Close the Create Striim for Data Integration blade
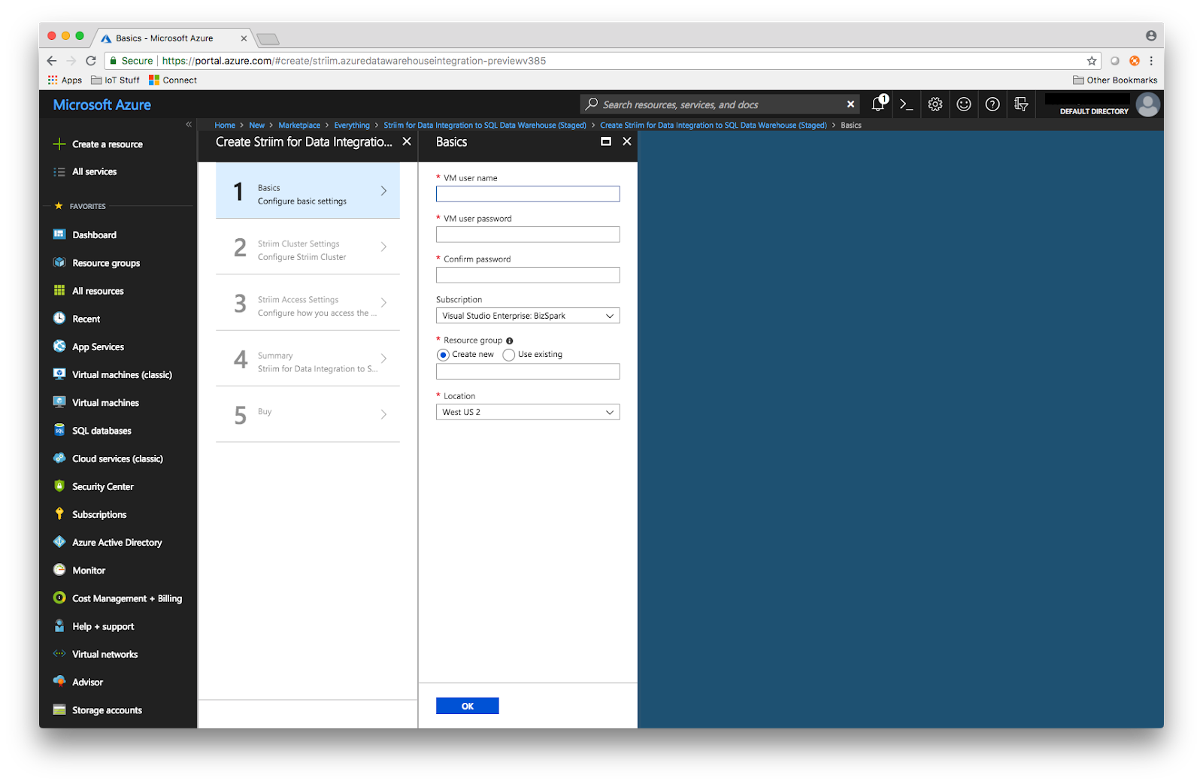This screenshot has height=784, width=1203. click(407, 141)
